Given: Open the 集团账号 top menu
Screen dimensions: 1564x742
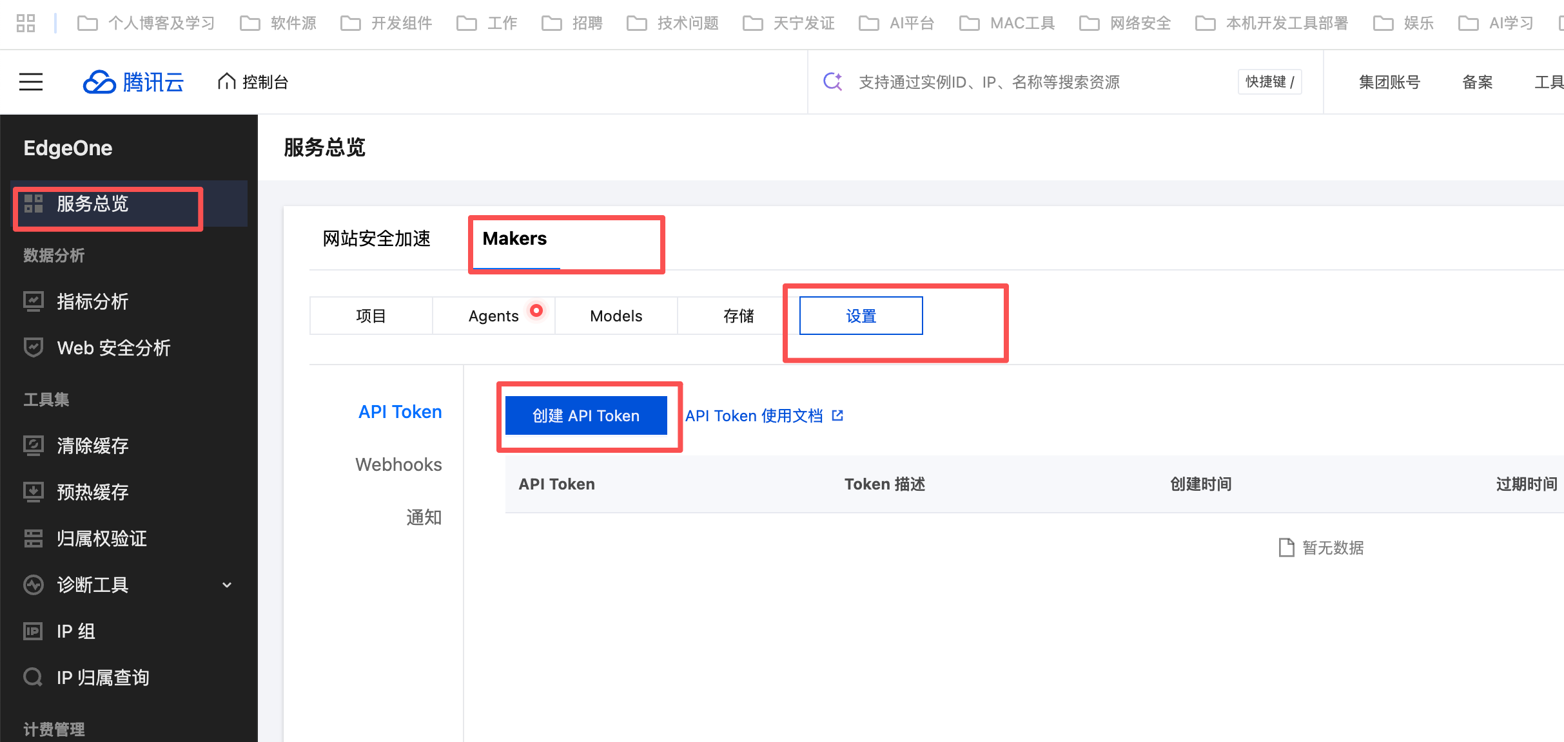Looking at the screenshot, I should 1389,82.
